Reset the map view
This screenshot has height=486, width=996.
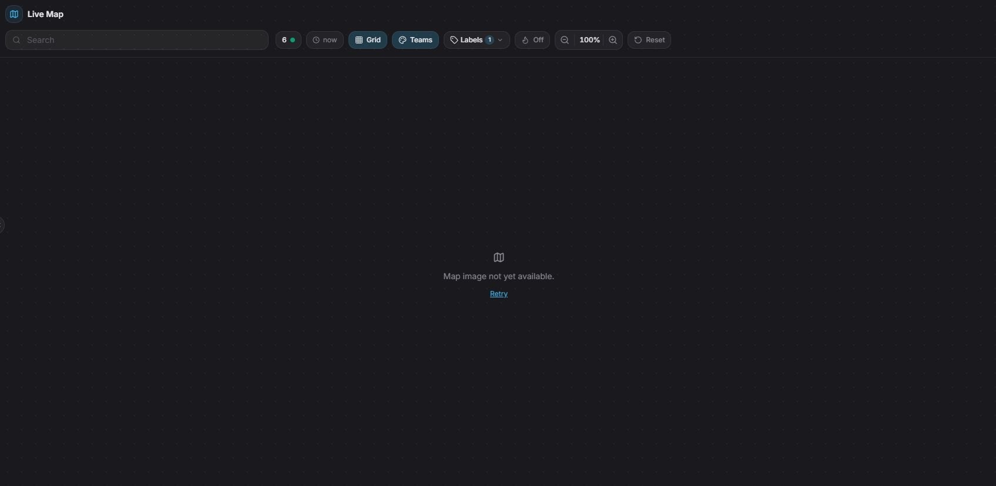coord(649,40)
